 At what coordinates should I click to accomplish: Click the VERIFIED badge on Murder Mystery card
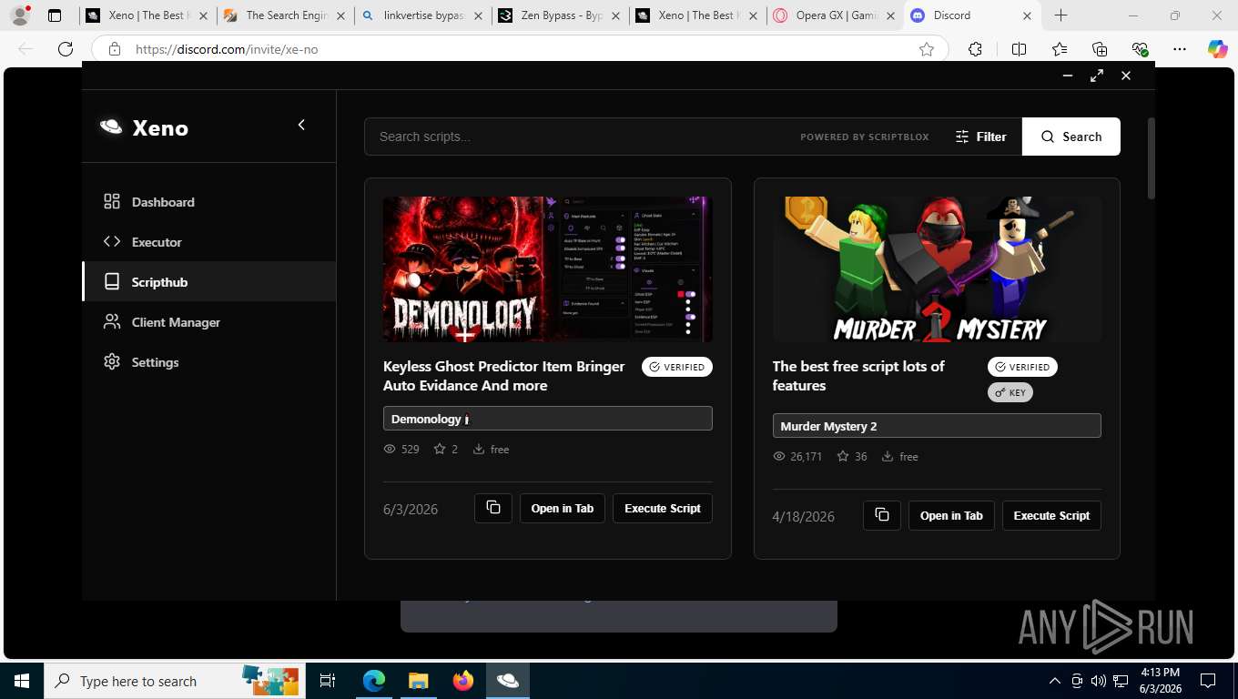click(x=1022, y=367)
